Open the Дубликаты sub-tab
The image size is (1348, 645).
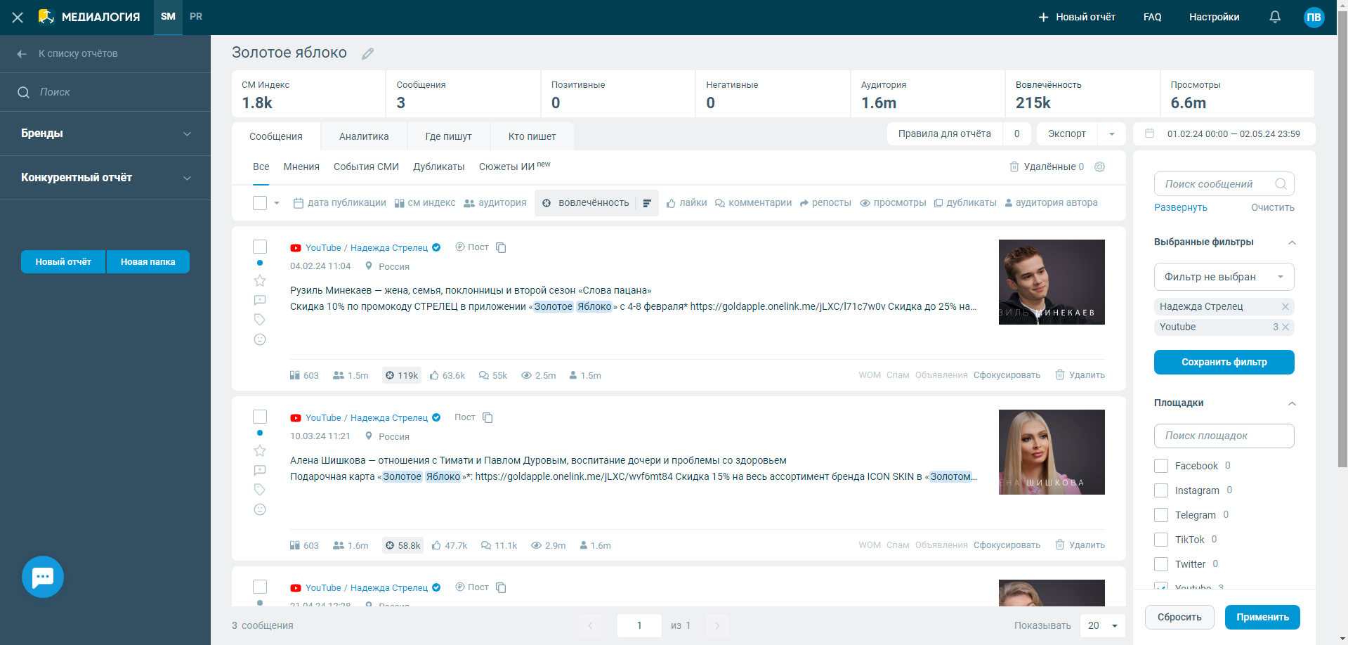438,167
